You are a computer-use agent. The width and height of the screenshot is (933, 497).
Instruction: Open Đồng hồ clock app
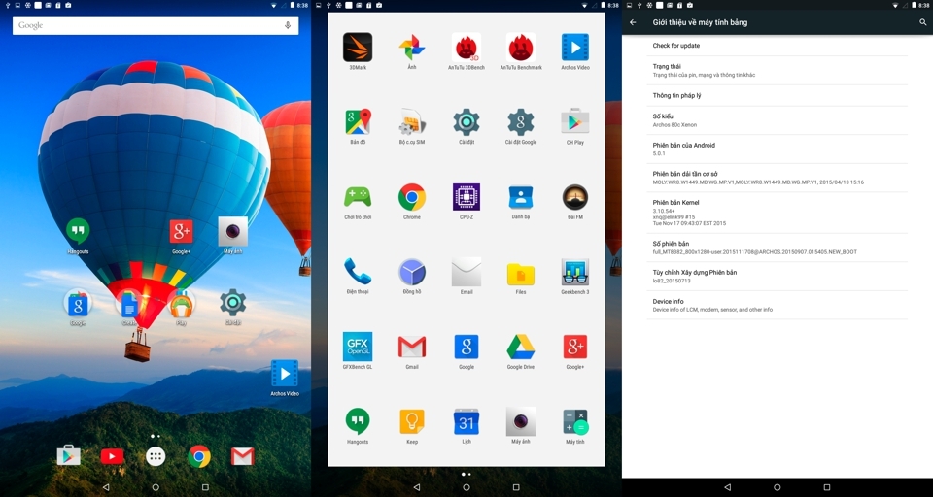pos(412,272)
